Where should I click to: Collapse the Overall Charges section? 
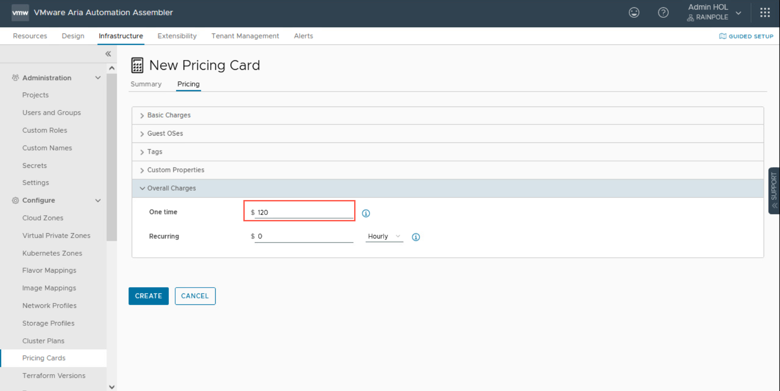click(x=171, y=188)
